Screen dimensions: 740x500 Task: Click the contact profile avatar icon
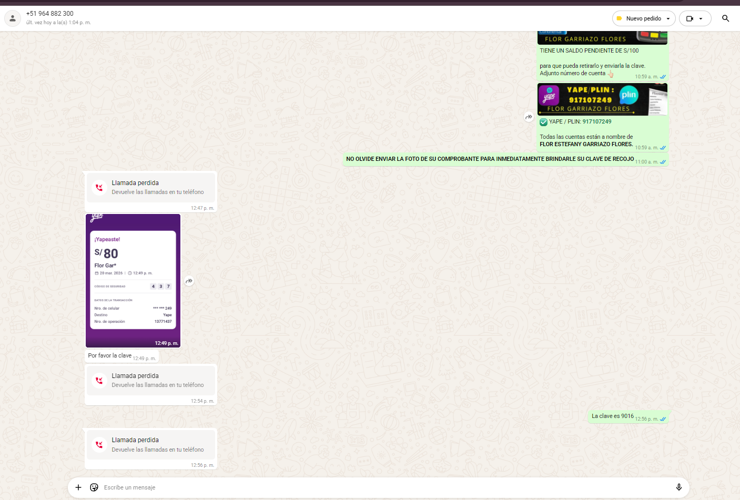pyautogui.click(x=13, y=18)
